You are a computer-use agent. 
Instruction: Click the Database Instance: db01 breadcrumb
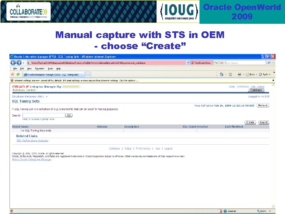pyautogui.click(x=28, y=96)
